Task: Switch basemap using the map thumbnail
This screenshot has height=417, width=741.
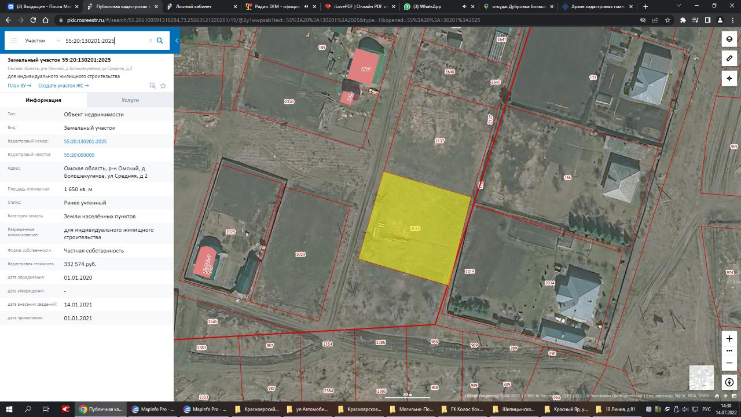Action: 701,377
